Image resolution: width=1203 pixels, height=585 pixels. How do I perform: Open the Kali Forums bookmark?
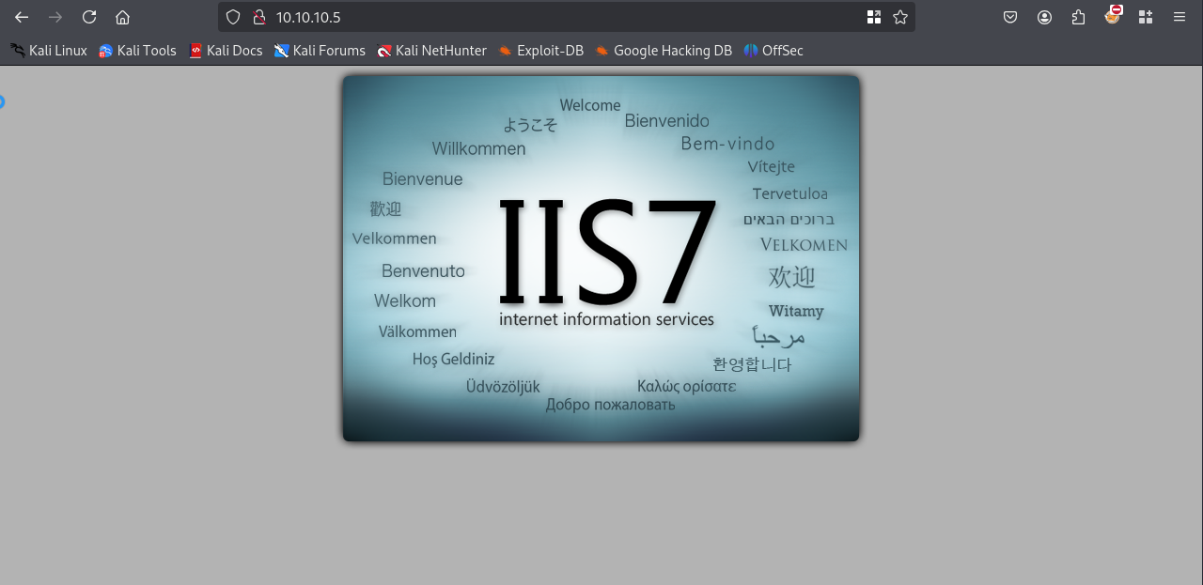[x=320, y=51]
